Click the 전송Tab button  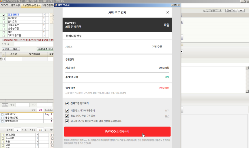click(x=231, y=10)
